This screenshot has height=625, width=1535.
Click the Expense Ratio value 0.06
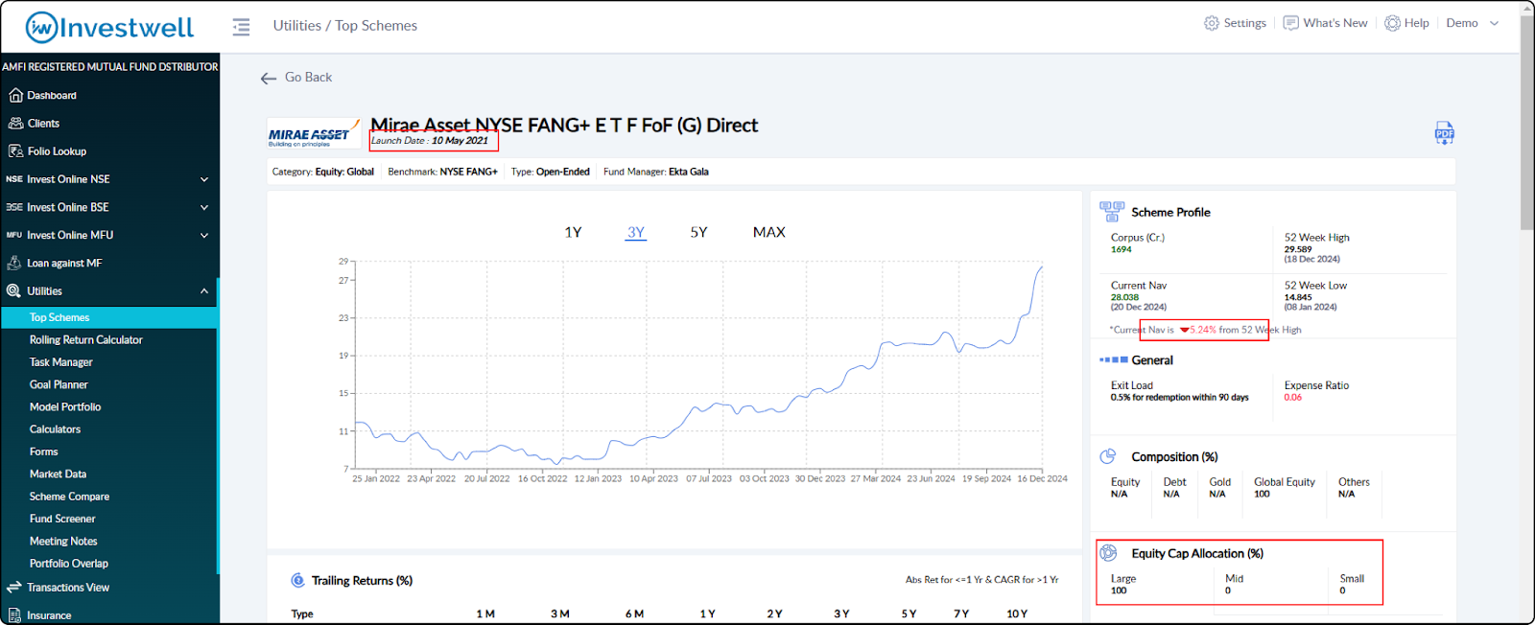pyautogui.click(x=1293, y=397)
